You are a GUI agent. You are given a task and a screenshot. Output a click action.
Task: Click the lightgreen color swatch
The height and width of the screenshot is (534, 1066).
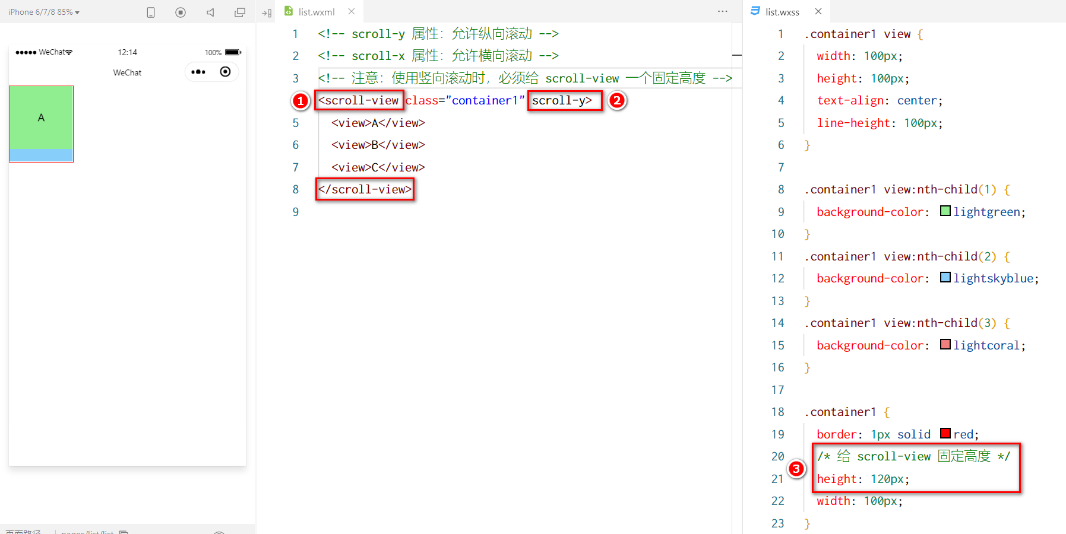pos(945,211)
